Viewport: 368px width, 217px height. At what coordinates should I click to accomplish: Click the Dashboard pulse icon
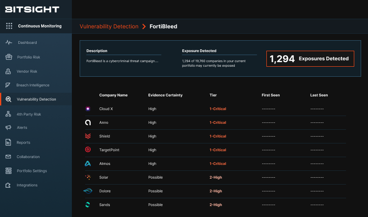pos(9,42)
